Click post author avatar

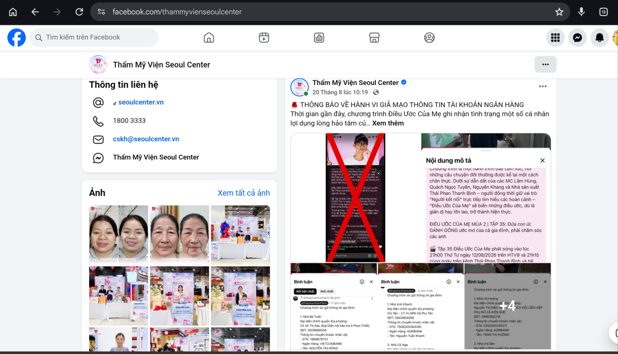pos(300,87)
